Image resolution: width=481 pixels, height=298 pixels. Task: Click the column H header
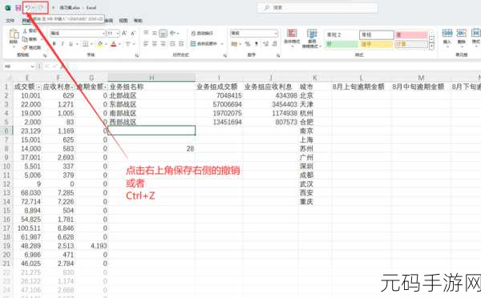click(x=152, y=78)
